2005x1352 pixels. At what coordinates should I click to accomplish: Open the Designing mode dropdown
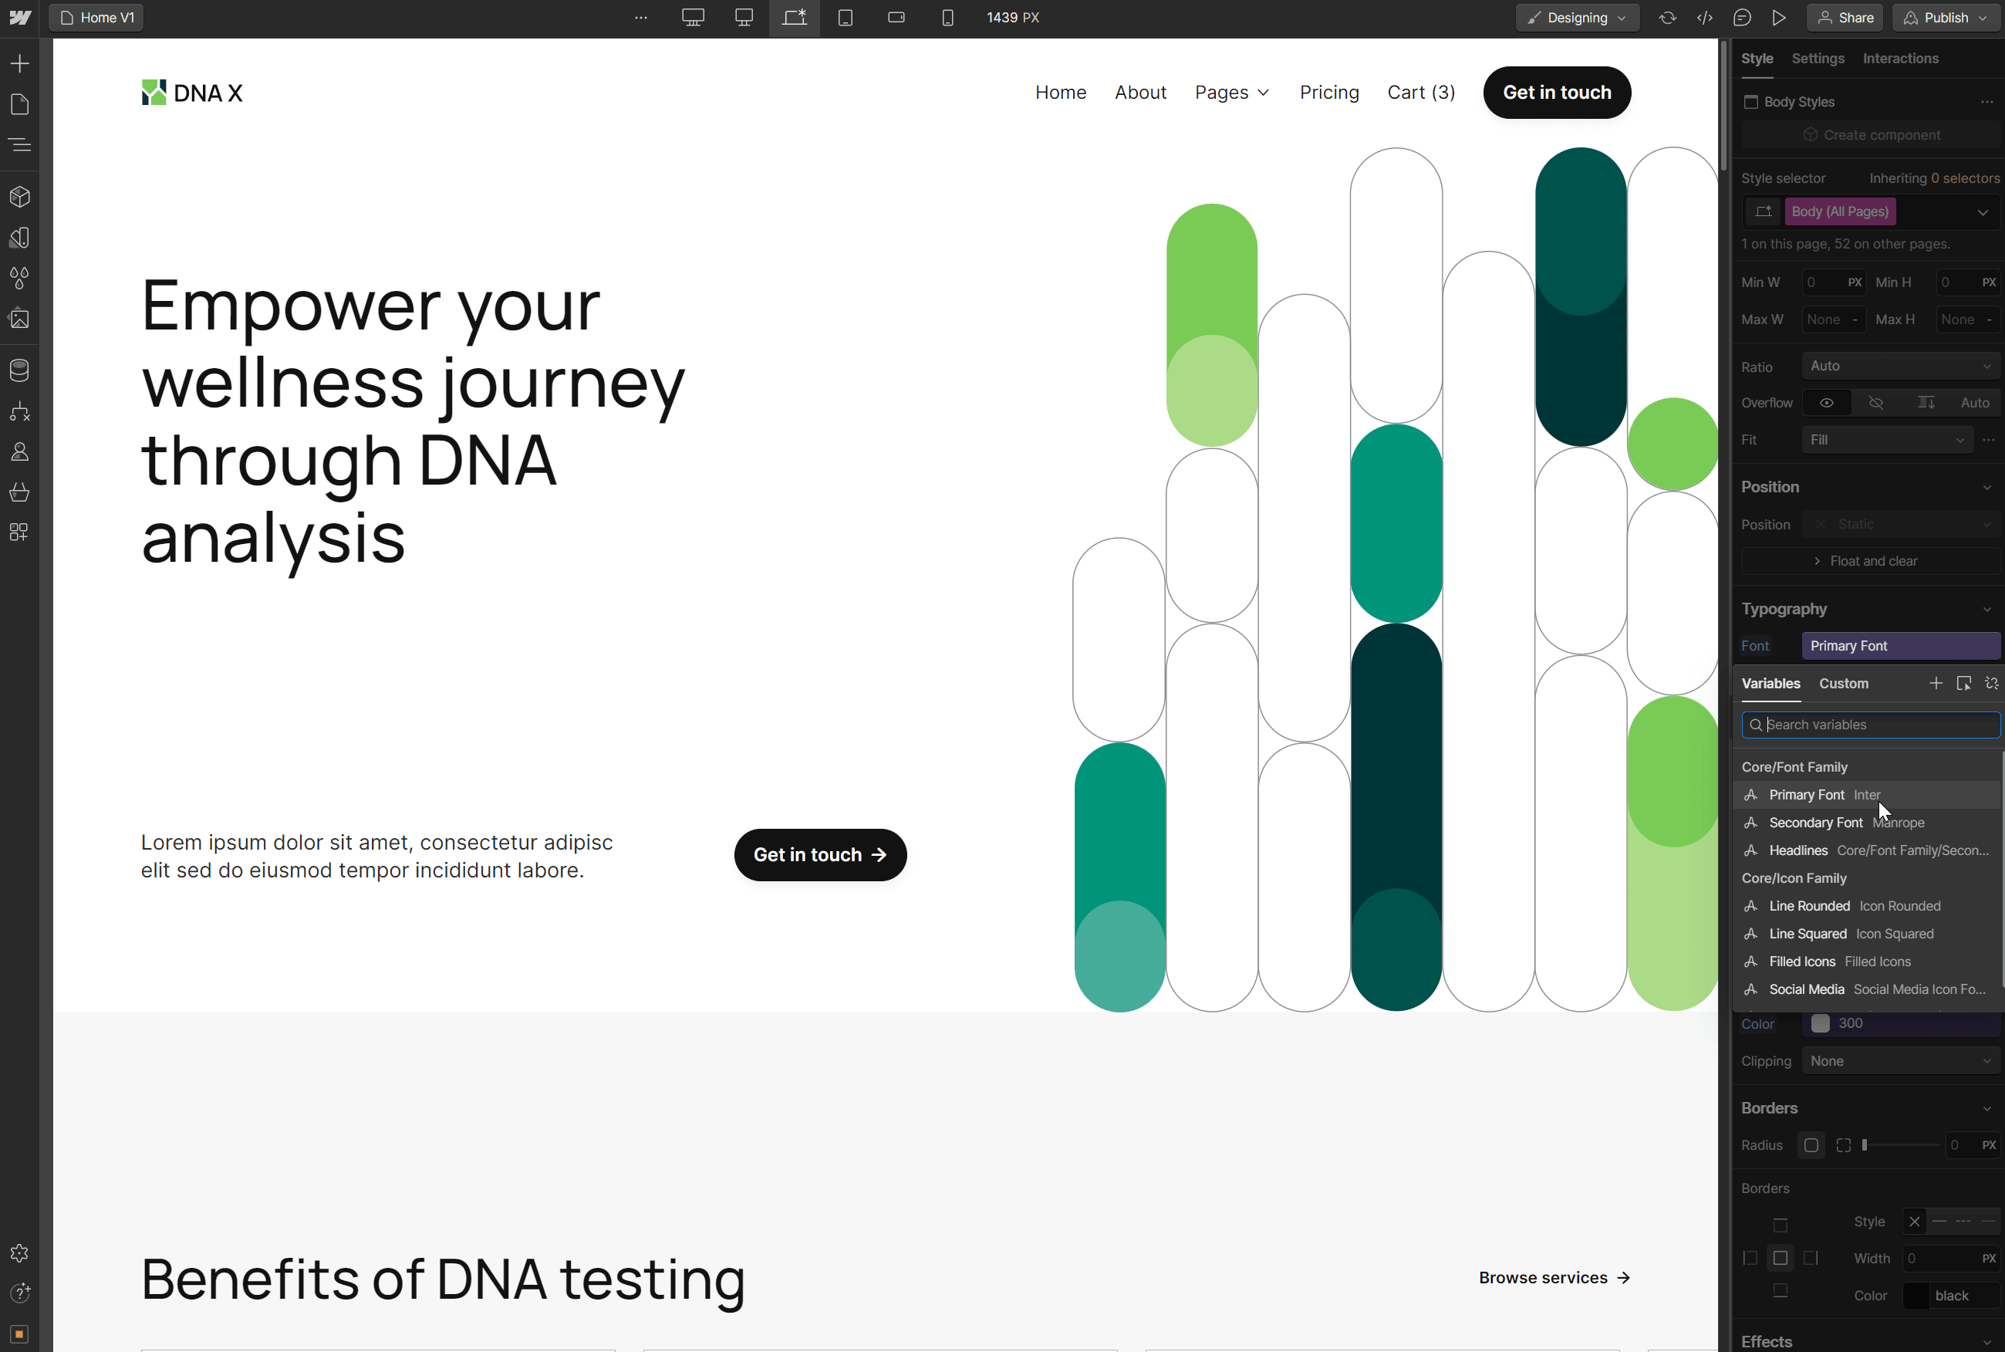pyautogui.click(x=1578, y=17)
